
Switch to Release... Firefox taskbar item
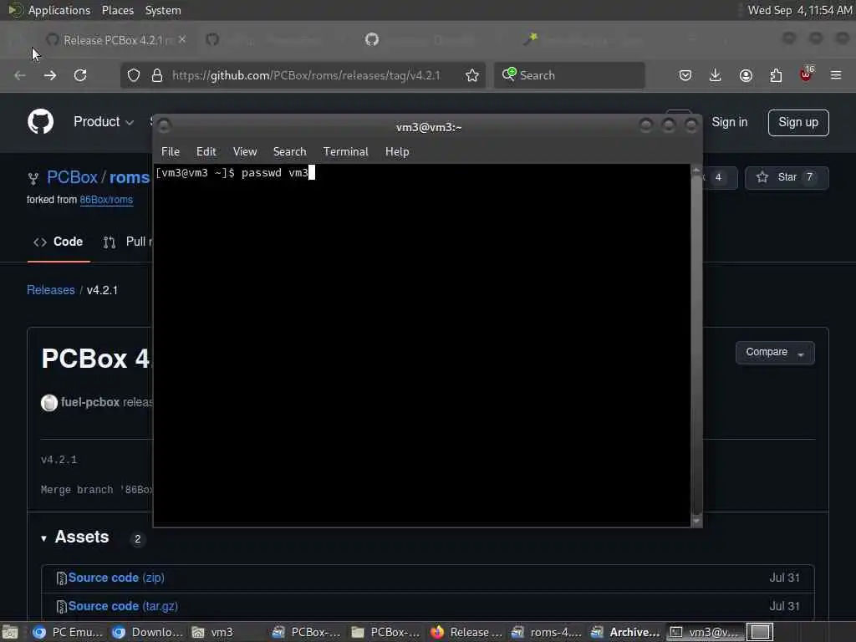click(466, 632)
